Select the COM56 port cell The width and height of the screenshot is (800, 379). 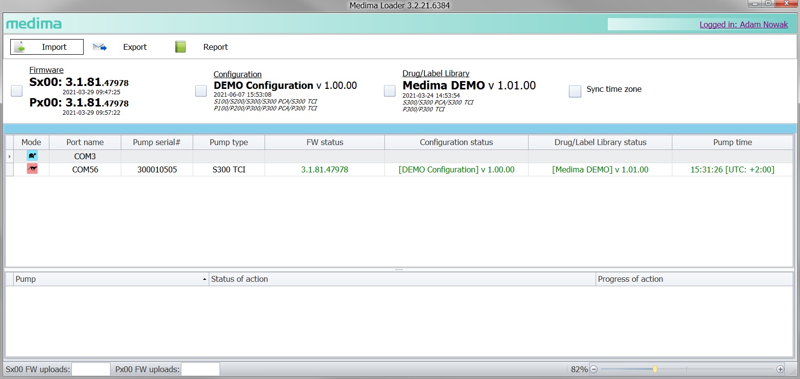[x=85, y=169]
